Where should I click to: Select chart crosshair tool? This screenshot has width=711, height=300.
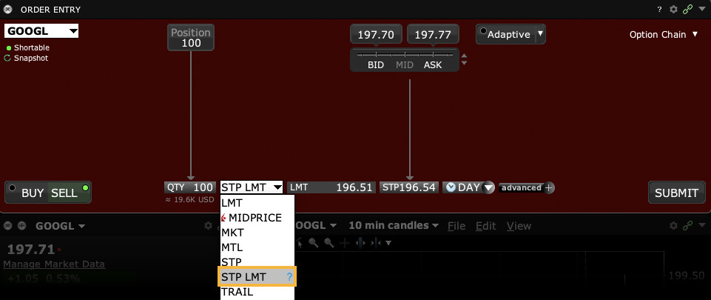(x=345, y=243)
